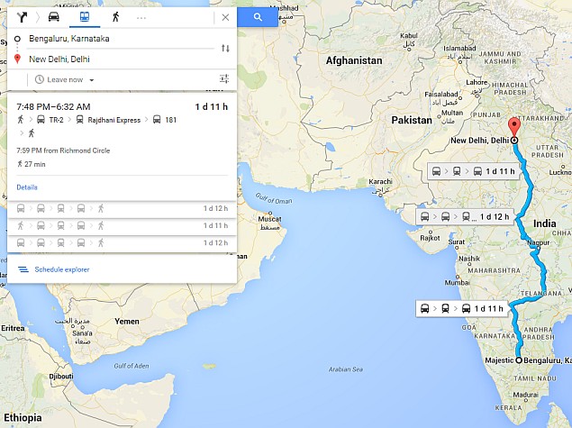Close the directions panel
The width and height of the screenshot is (572, 428).
[x=224, y=17]
